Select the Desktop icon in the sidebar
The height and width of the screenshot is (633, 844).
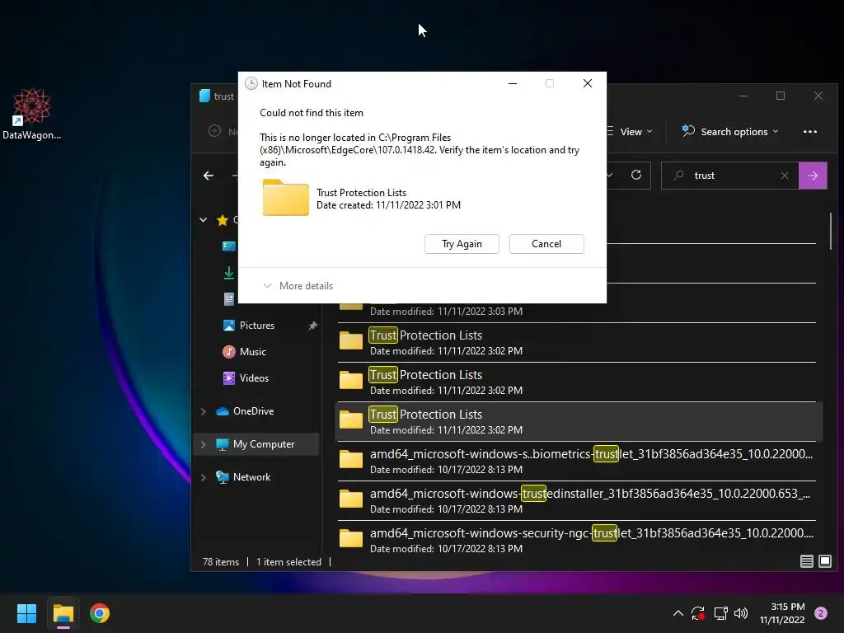click(x=229, y=246)
